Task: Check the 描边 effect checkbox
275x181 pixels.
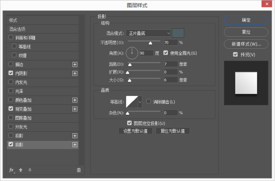Action: [x=11, y=64]
